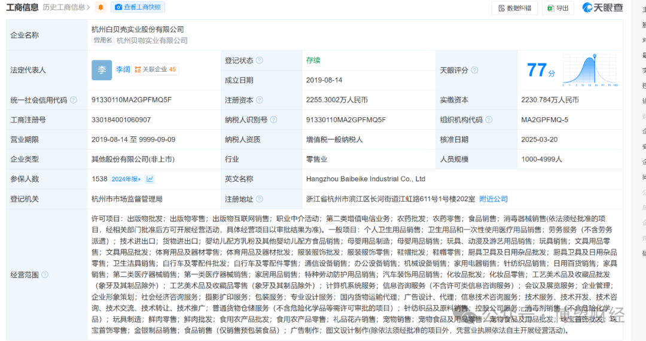The height and width of the screenshot is (341, 646).
Task: Open the 2024年报 dropdown tag
Action: [126, 179]
